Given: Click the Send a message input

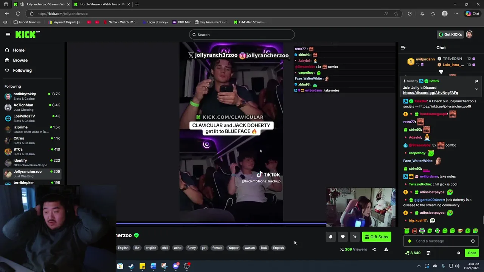Looking at the screenshot, I should (441, 241).
